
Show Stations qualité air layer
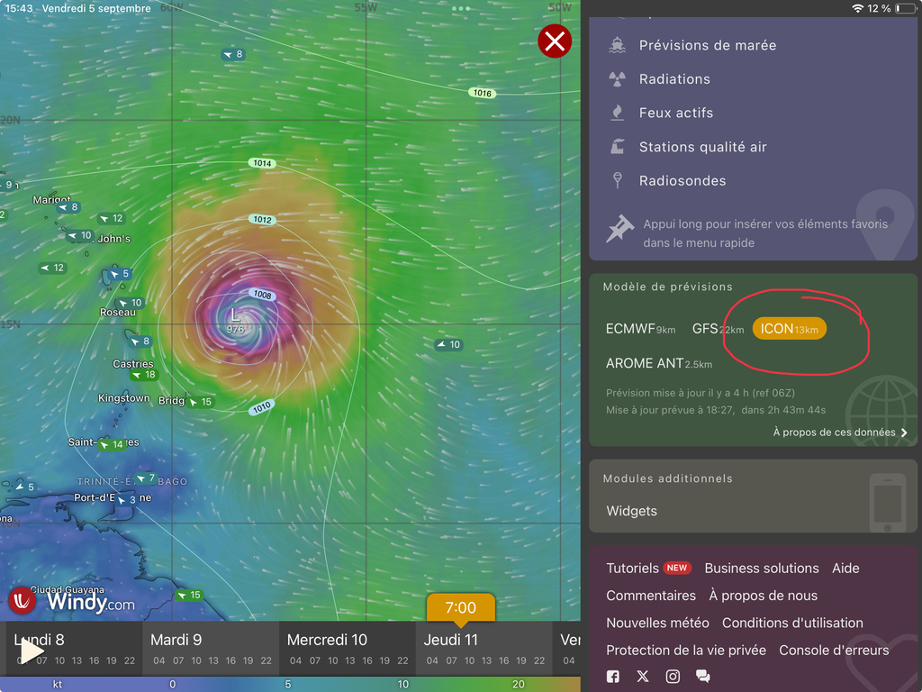tap(702, 147)
